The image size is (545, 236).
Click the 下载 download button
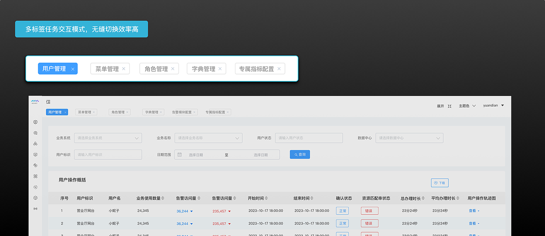point(439,183)
